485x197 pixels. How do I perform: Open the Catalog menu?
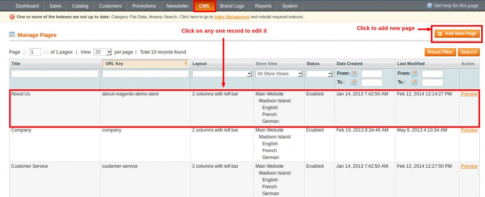80,6
